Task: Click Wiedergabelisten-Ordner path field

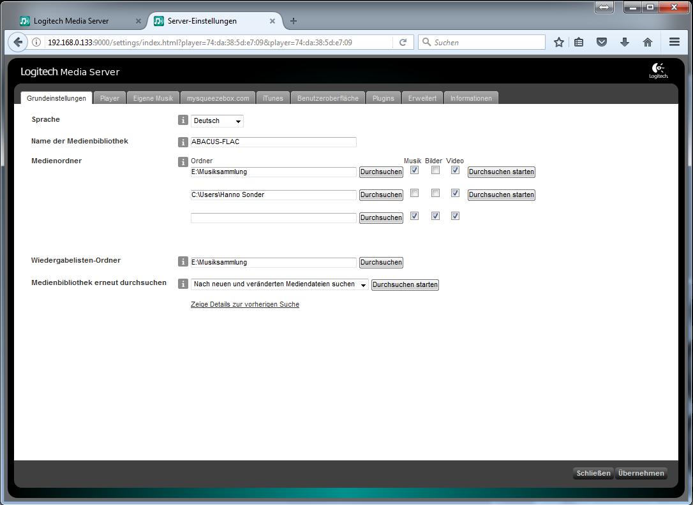Action: click(274, 263)
